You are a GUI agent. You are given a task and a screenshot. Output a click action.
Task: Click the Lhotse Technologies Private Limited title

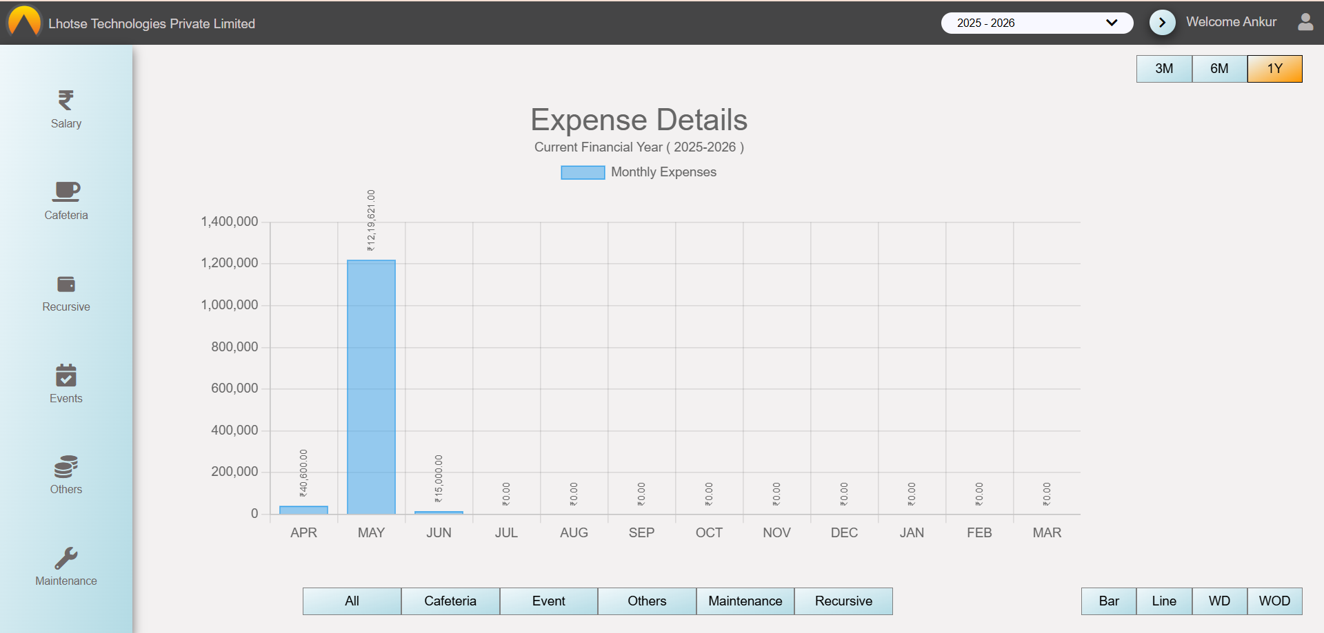pyautogui.click(x=152, y=23)
